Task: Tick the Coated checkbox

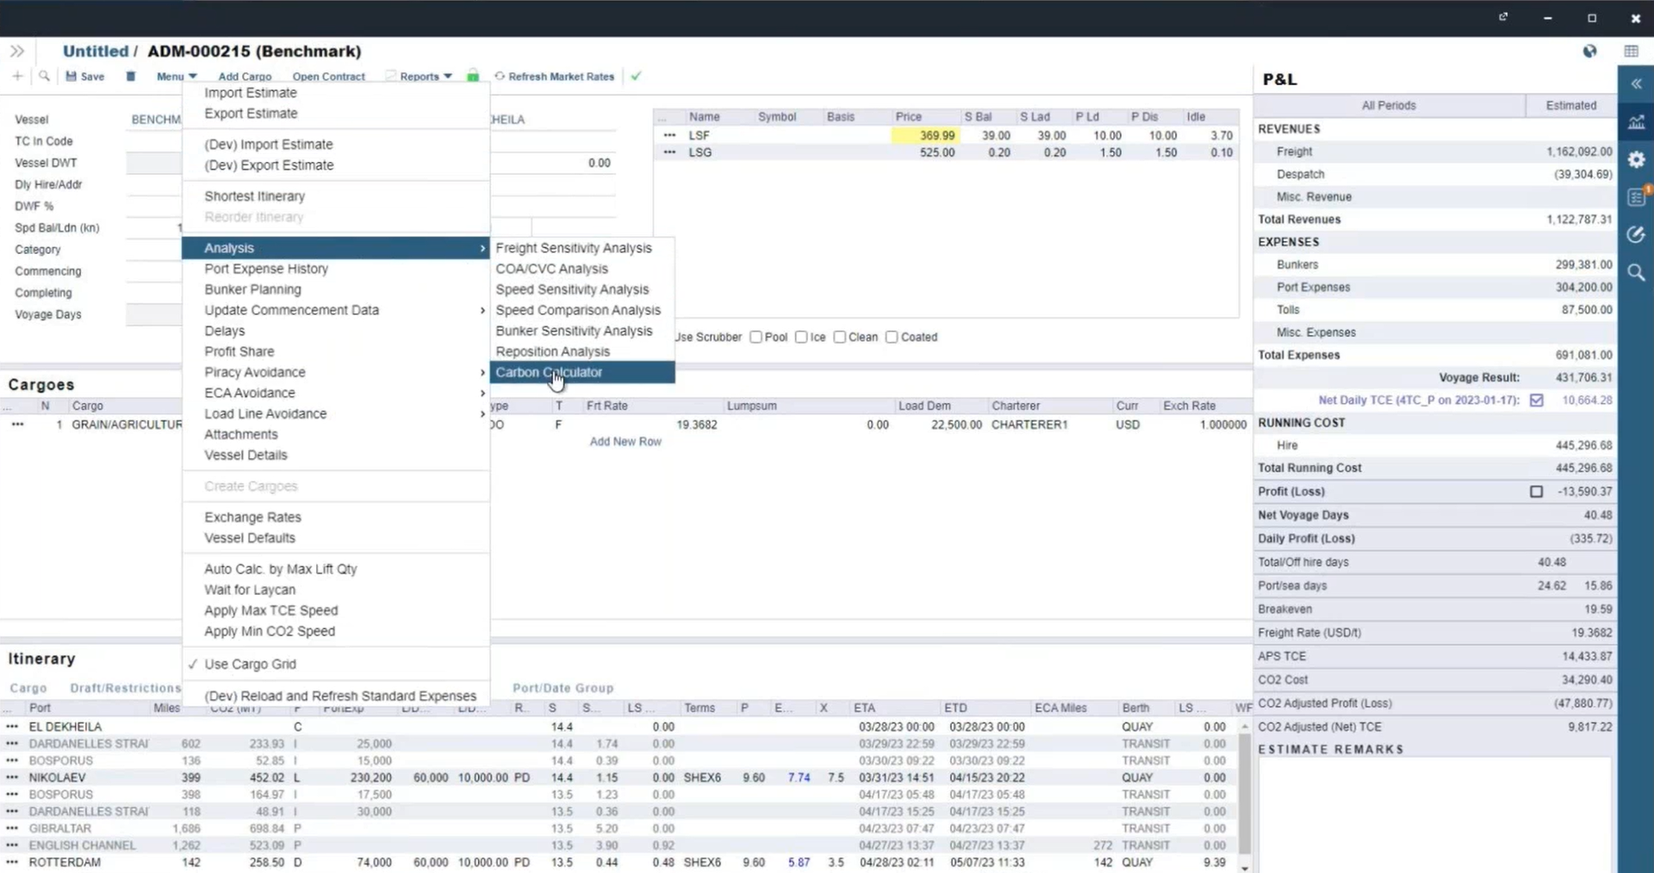Action: point(892,337)
